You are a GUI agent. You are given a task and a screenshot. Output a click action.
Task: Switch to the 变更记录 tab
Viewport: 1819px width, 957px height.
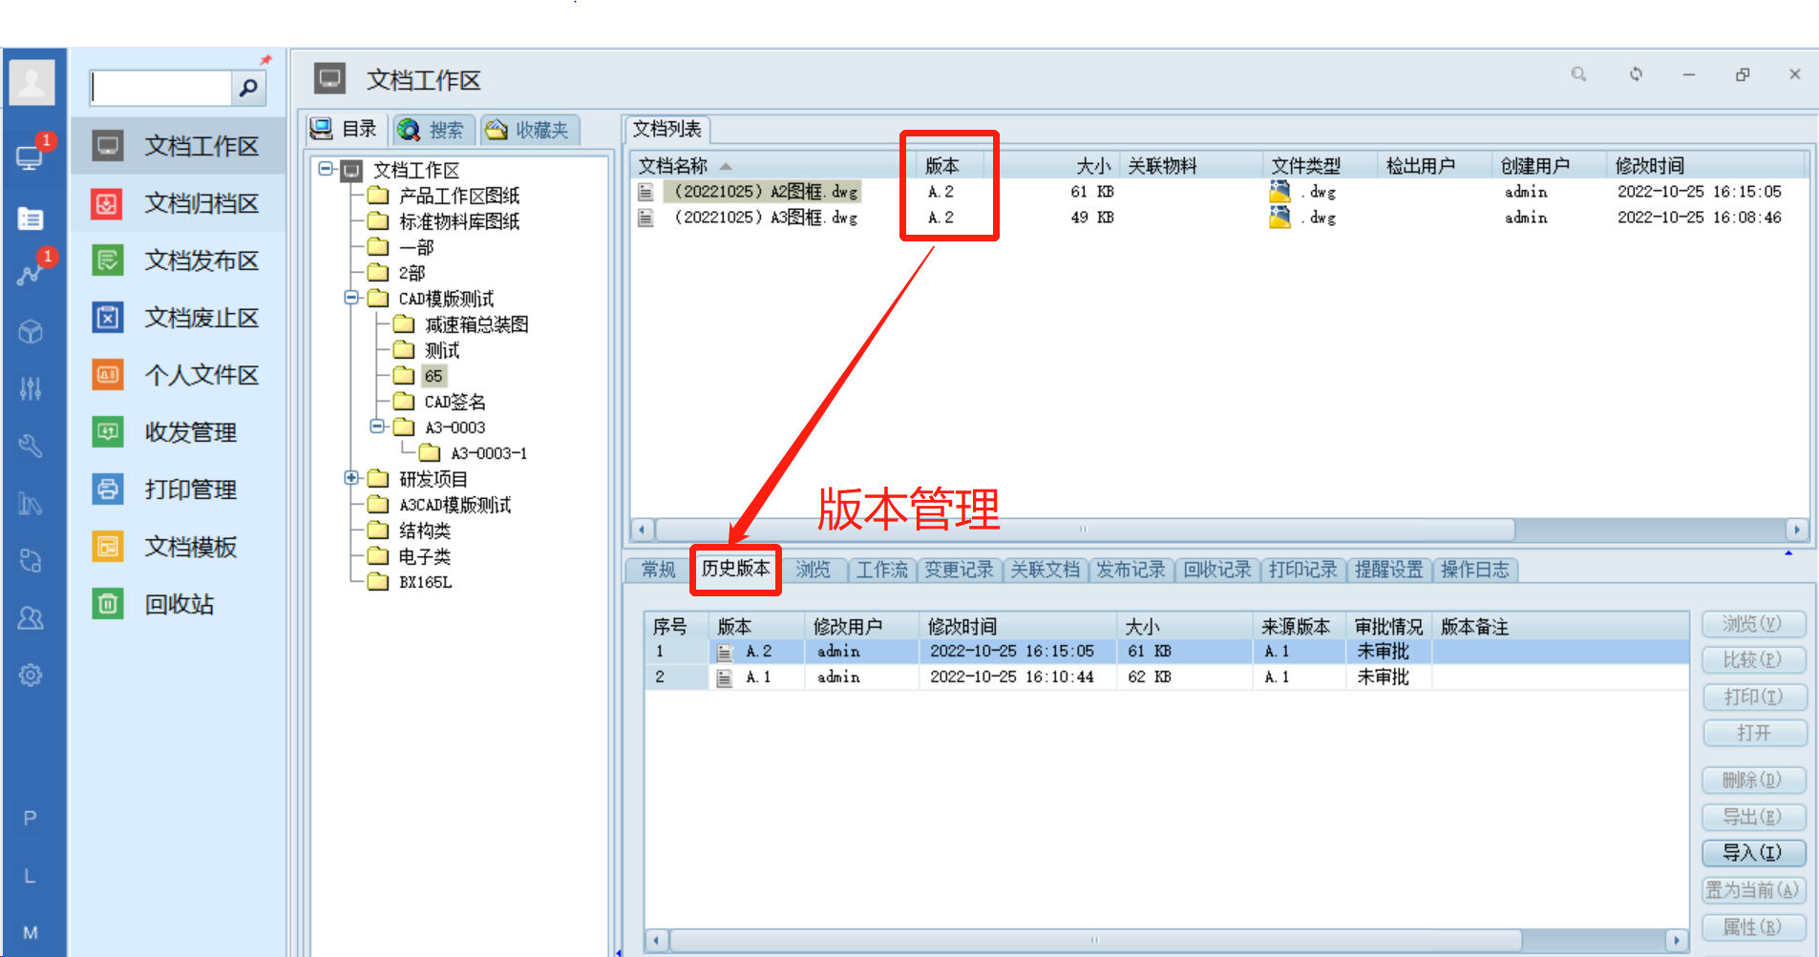tap(959, 570)
